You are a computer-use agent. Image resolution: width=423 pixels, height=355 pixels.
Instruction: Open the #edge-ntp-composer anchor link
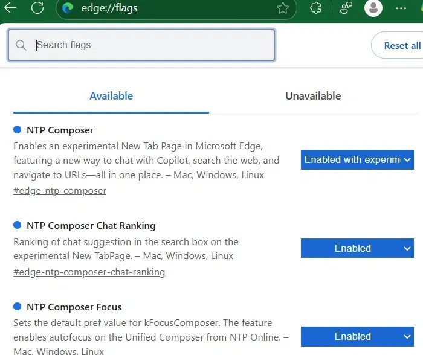coord(60,191)
